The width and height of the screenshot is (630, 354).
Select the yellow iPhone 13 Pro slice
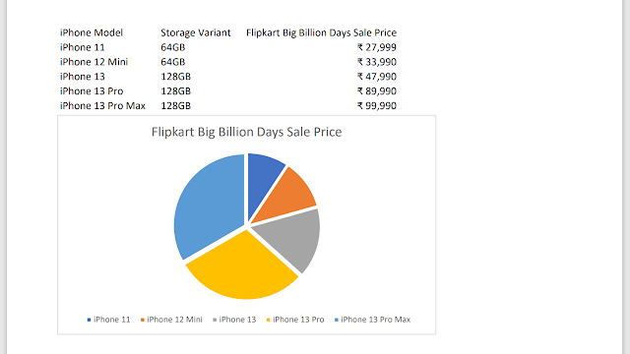pyautogui.click(x=240, y=268)
